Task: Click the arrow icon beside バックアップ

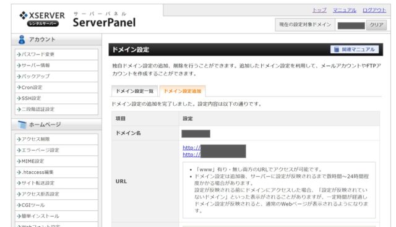Action: (x=19, y=76)
